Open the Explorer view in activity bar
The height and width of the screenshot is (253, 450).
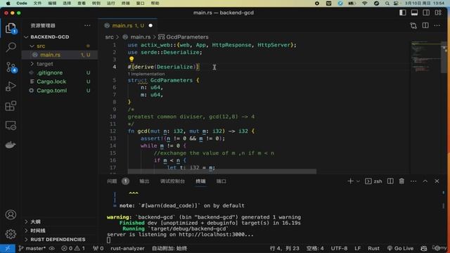tap(11, 28)
